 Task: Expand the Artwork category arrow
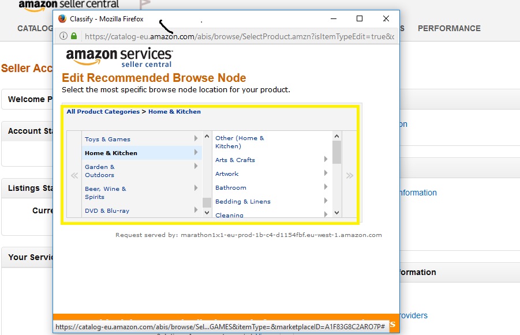(326, 173)
